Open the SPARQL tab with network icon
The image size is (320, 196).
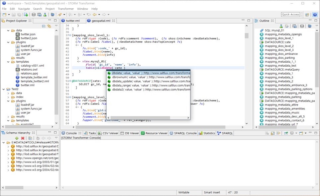(225, 133)
